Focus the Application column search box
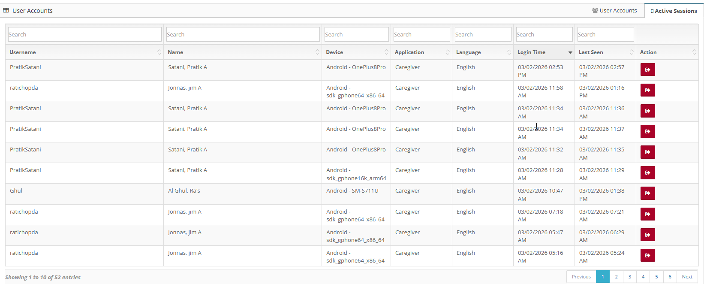The height and width of the screenshot is (284, 704). (x=421, y=34)
